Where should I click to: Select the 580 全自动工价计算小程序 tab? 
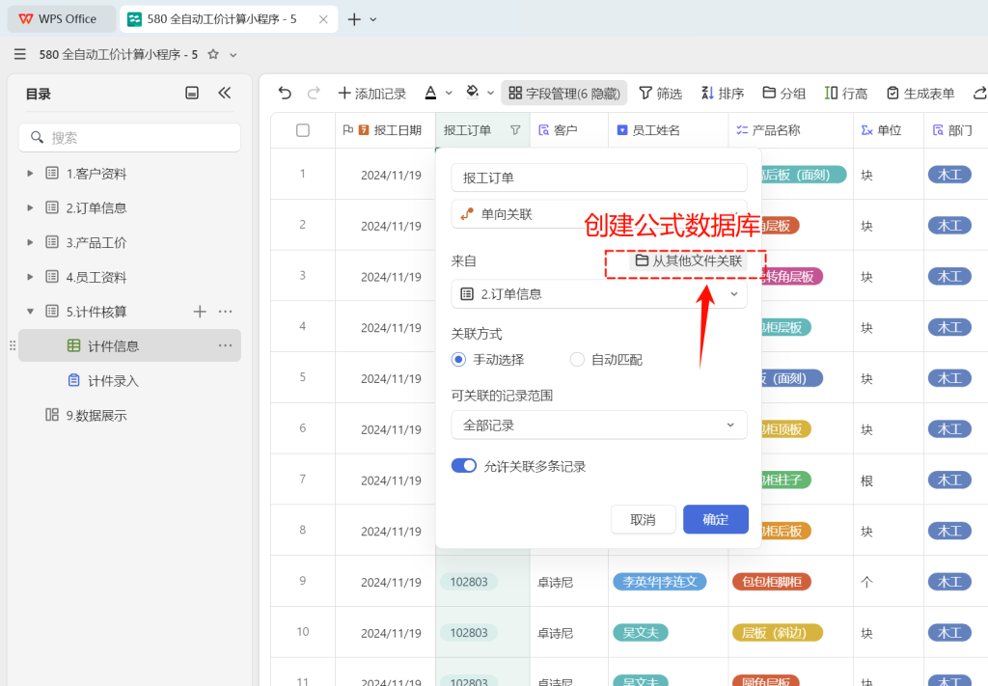click(x=221, y=19)
